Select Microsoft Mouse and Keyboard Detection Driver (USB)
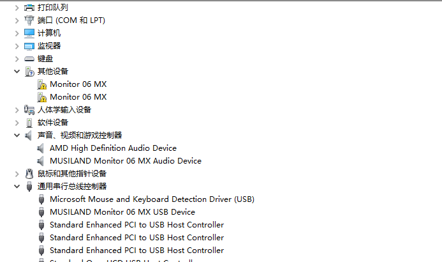This screenshot has height=262, width=442. [152, 199]
